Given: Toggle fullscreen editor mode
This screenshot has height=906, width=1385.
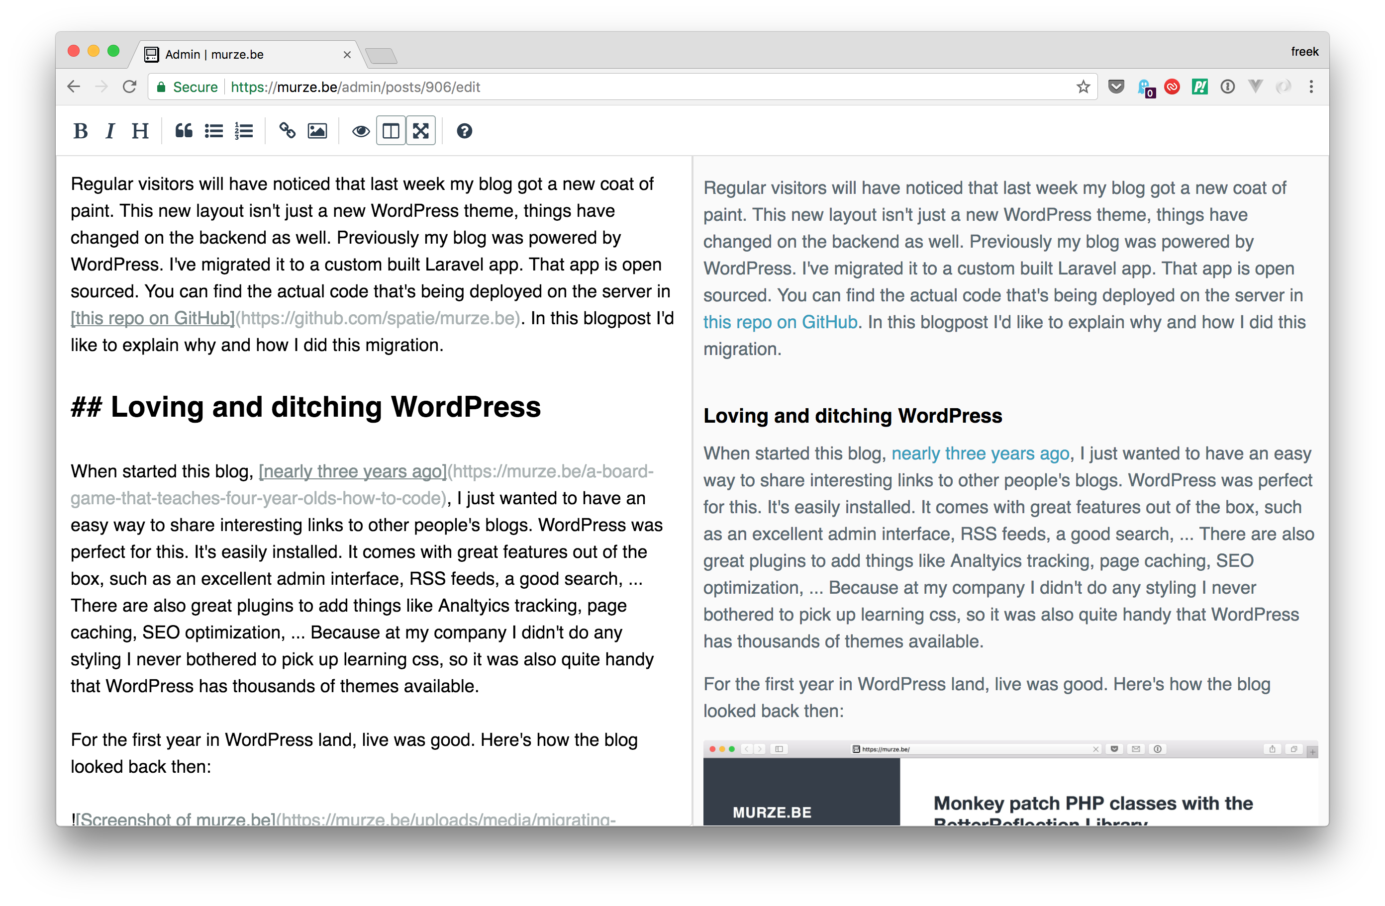Looking at the screenshot, I should 421,131.
